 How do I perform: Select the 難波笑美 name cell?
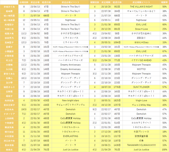9,127
